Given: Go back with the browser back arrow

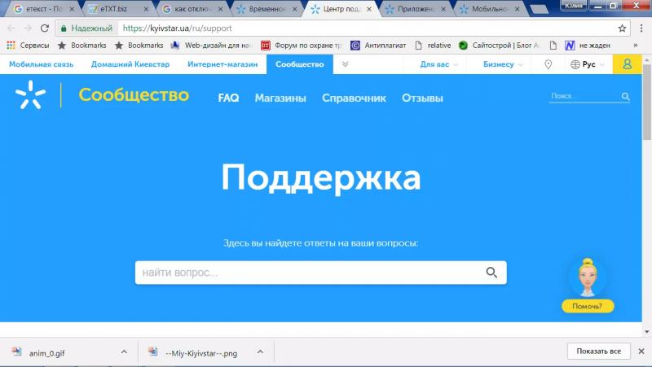Looking at the screenshot, I should pos(11,28).
